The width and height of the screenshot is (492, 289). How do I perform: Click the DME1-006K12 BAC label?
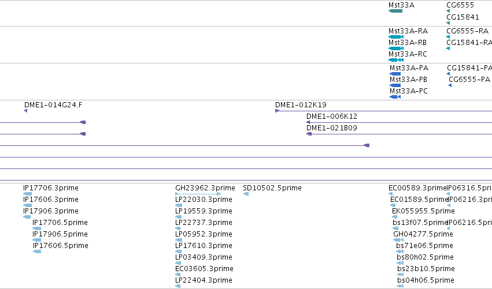click(x=332, y=117)
